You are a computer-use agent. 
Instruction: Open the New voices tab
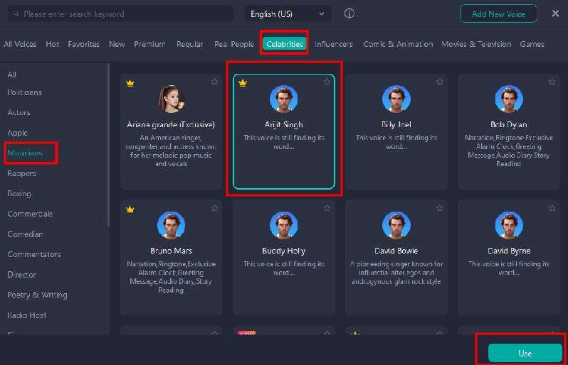pyautogui.click(x=117, y=44)
